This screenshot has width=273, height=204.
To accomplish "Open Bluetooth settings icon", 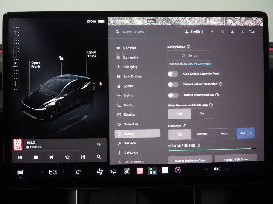I will pos(242,31).
